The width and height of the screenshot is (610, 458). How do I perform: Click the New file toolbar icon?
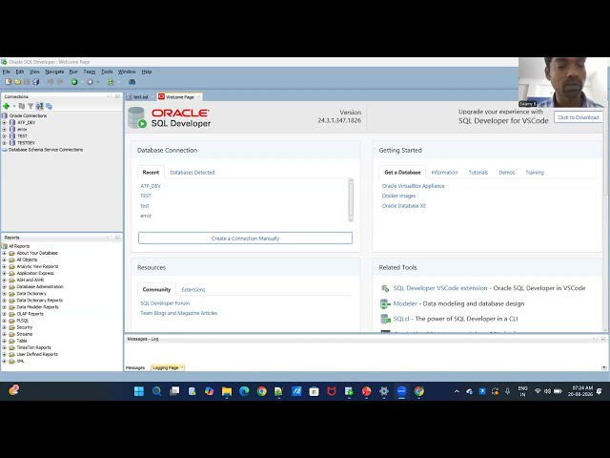pyautogui.click(x=9, y=82)
